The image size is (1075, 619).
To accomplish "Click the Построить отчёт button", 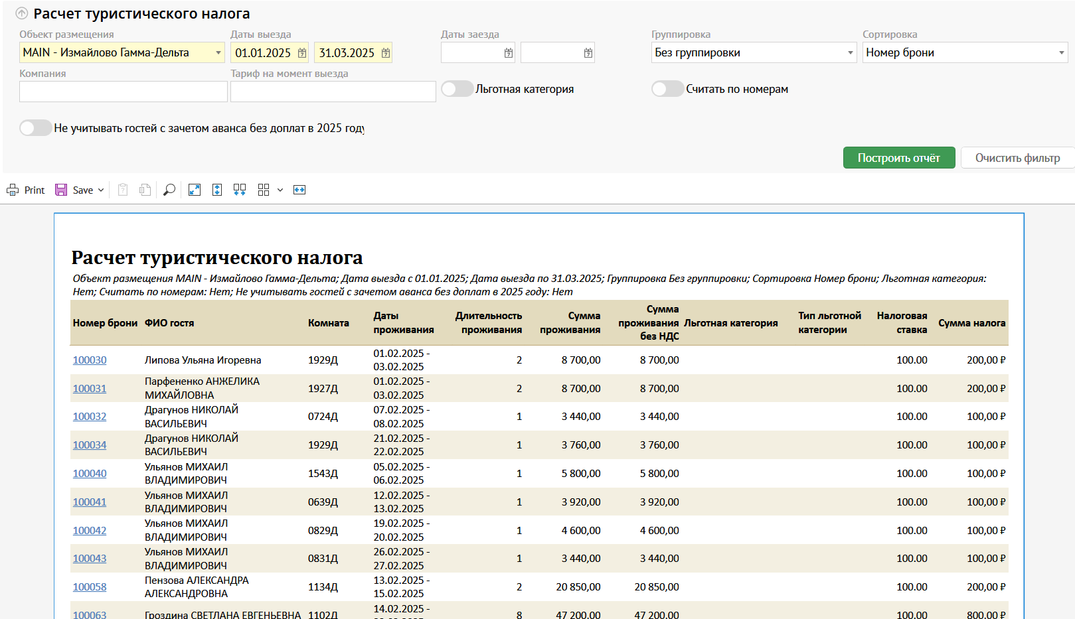I will (898, 158).
